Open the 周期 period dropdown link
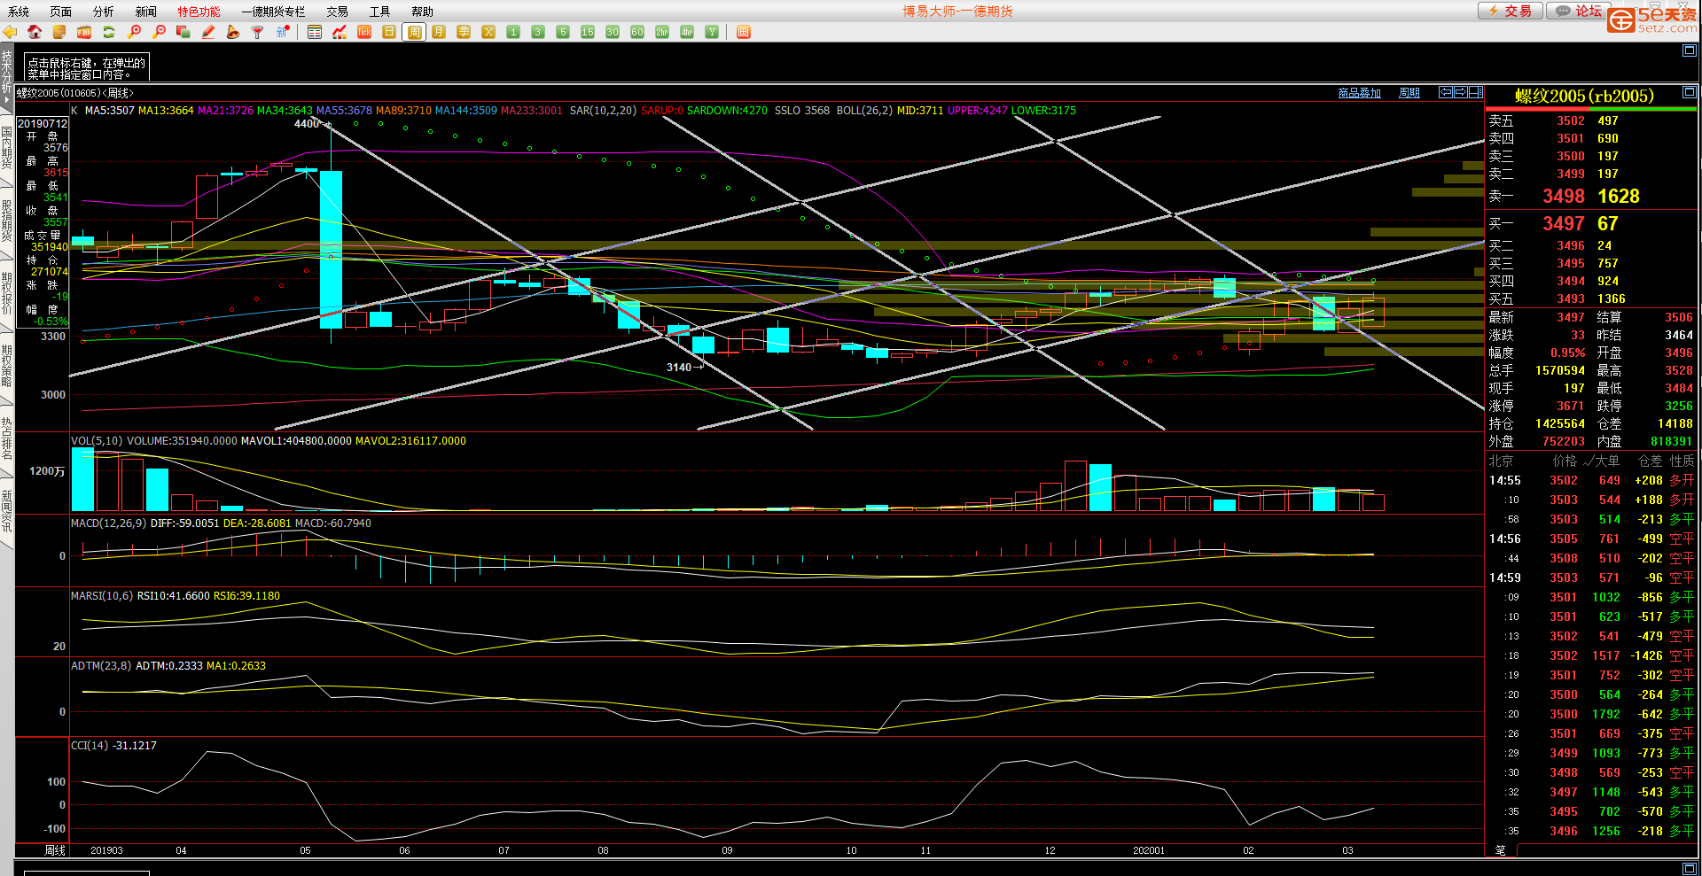 tap(1409, 93)
